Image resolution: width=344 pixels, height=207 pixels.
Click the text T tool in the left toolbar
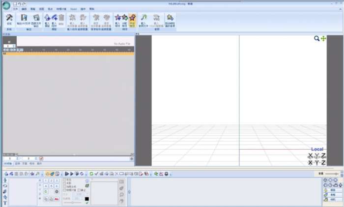coord(5,203)
